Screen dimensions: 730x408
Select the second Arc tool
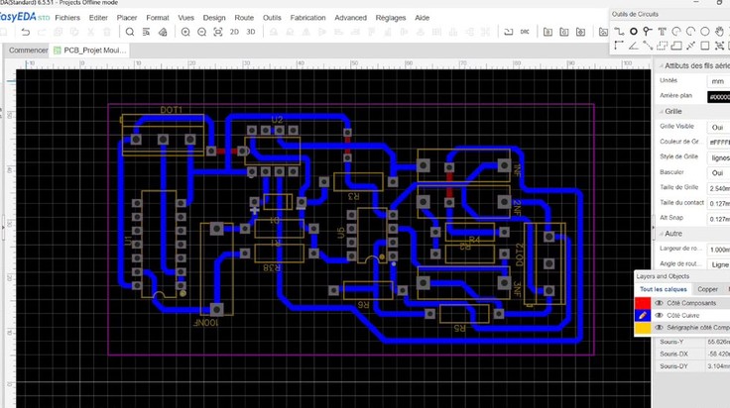[691, 32]
